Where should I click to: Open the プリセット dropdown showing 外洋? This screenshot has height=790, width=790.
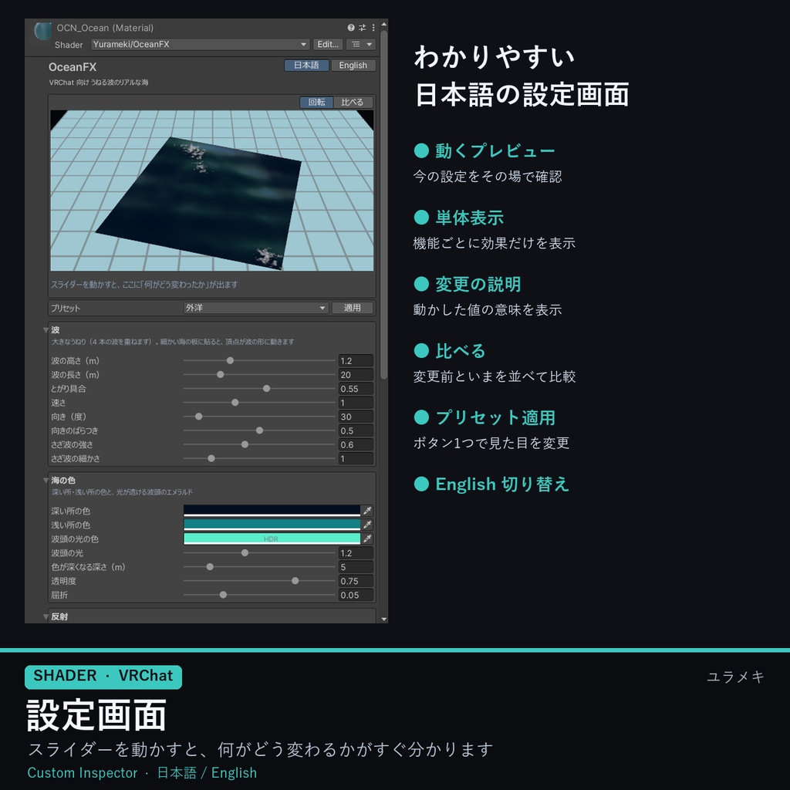[256, 307]
